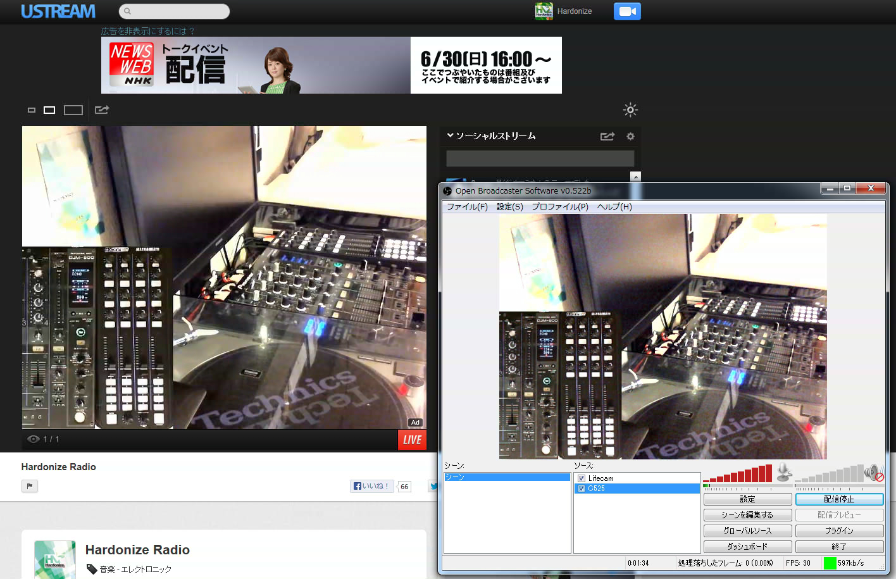Open the ヘルプ(H) menu in OBS

click(x=614, y=207)
